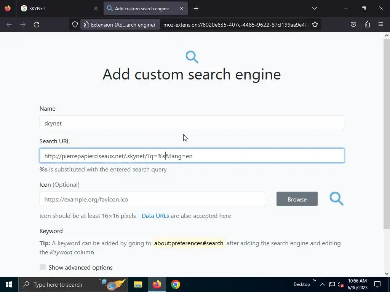The height and width of the screenshot is (292, 390).
Task: Click the Browse button for icon
Action: point(297,199)
